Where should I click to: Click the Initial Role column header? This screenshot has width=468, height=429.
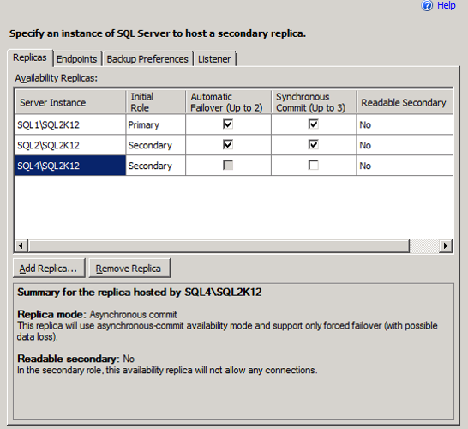pos(155,102)
